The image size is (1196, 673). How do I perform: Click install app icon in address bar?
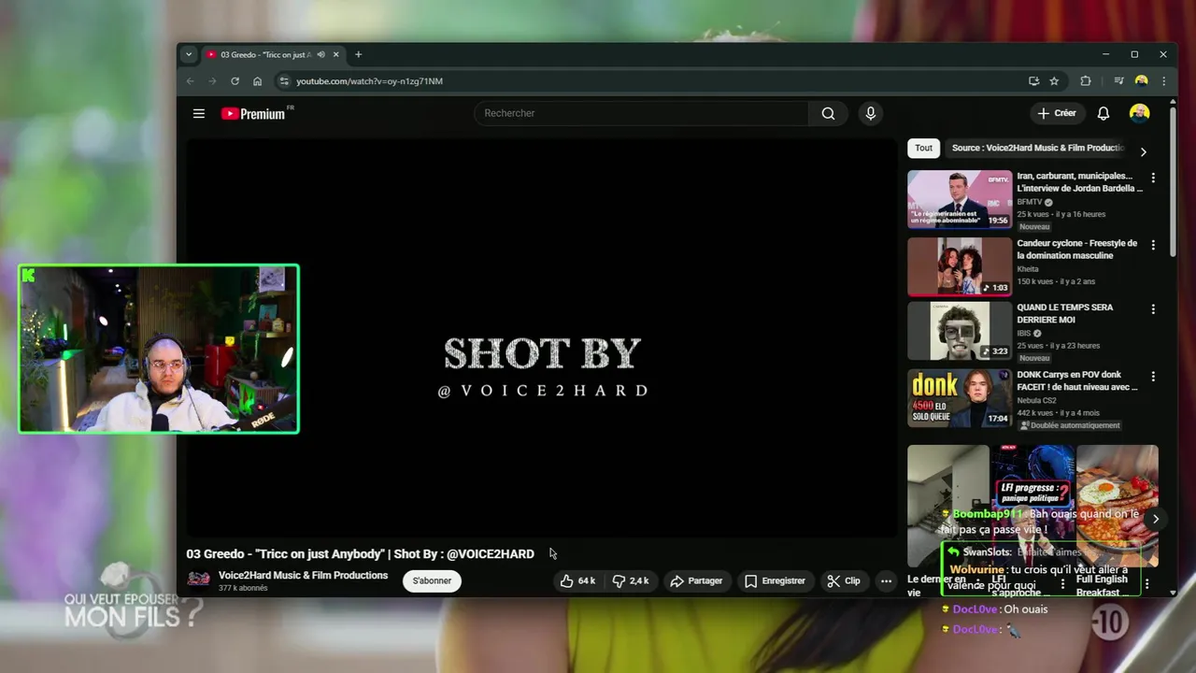click(x=1033, y=81)
